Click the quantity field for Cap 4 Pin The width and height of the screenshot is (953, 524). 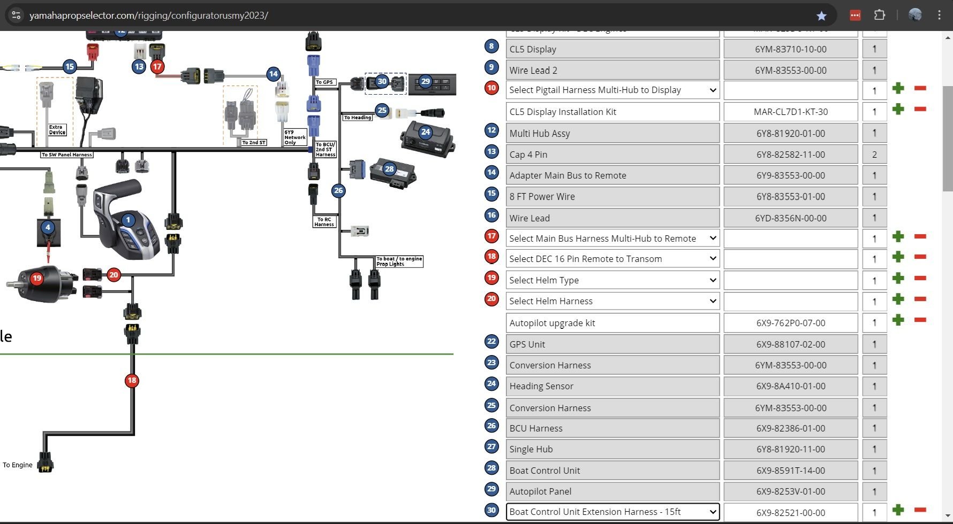click(874, 155)
